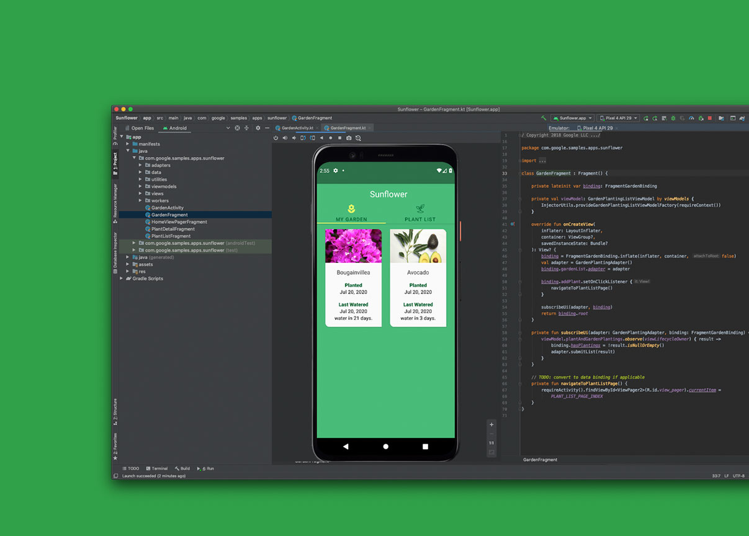Select the Android project view tab
Image resolution: width=749 pixels, height=536 pixels.
point(174,128)
